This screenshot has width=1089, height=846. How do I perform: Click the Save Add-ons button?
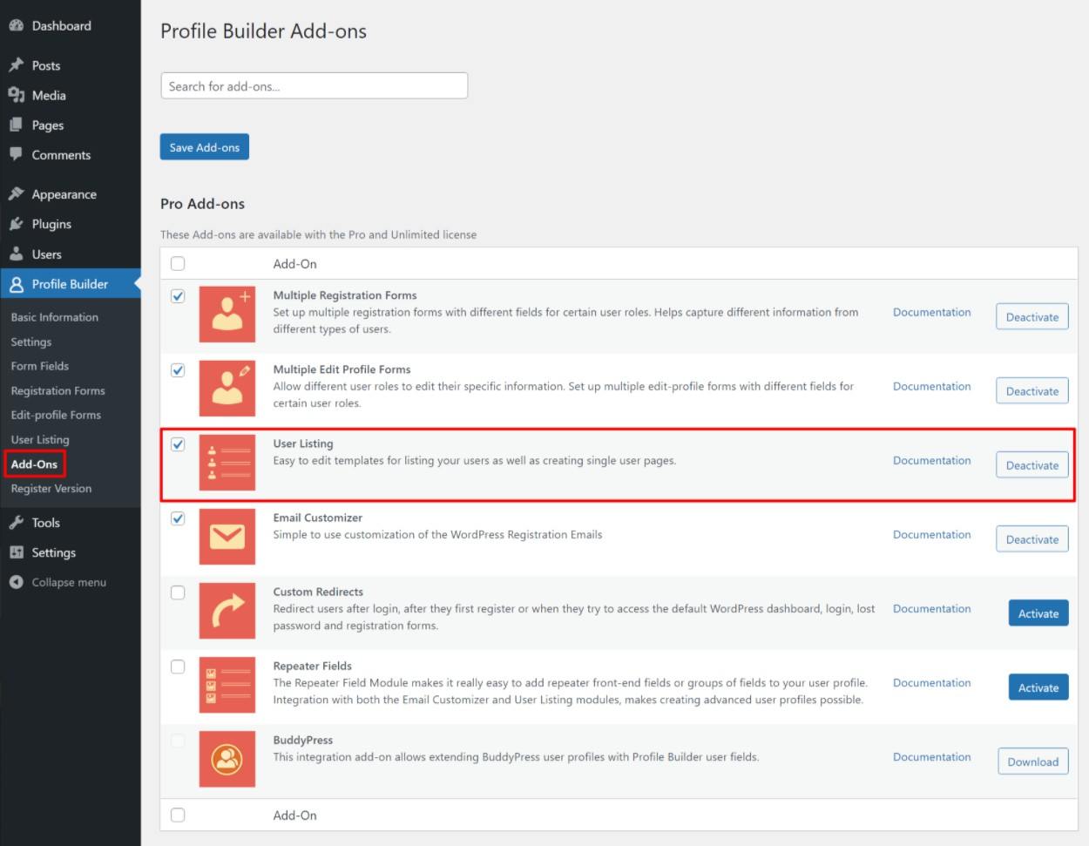point(204,146)
